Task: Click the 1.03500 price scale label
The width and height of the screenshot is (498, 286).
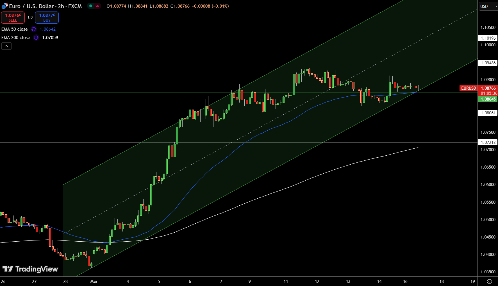Action: click(x=488, y=272)
